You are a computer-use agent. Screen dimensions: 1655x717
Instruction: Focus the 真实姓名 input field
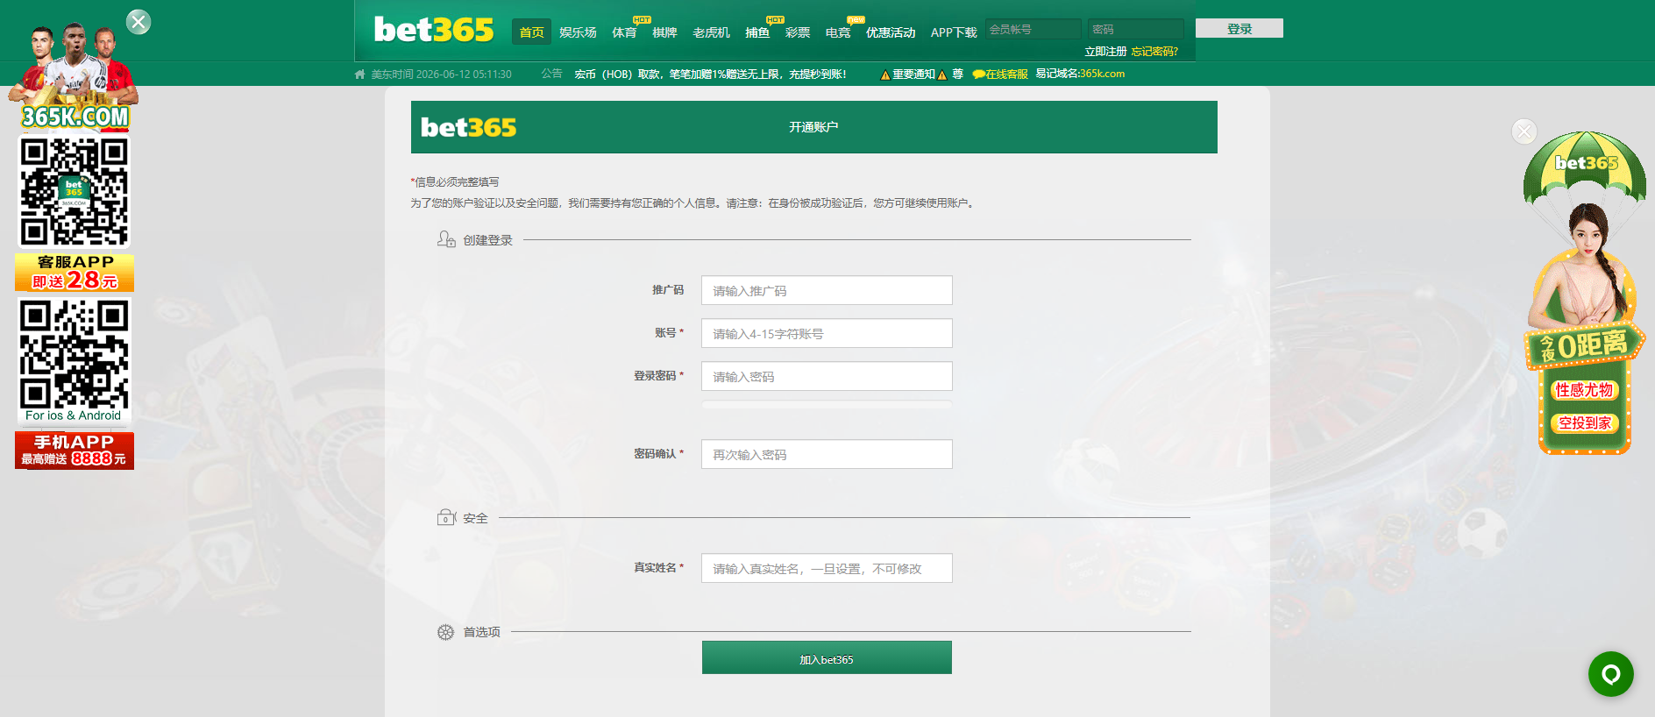point(827,568)
